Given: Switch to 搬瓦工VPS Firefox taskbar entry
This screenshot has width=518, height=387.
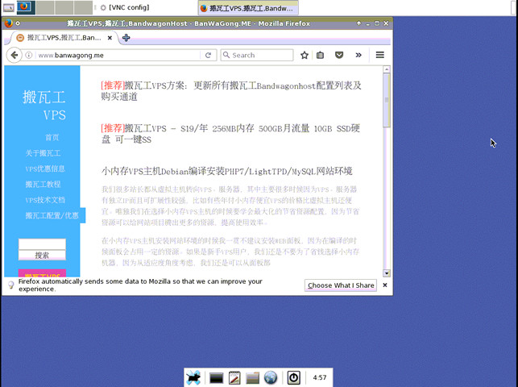Looking at the screenshot, I should (x=248, y=8).
